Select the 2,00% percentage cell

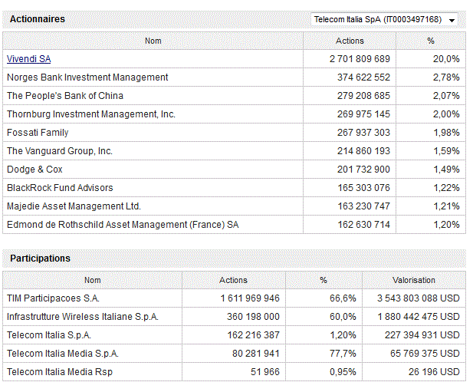coord(446,114)
